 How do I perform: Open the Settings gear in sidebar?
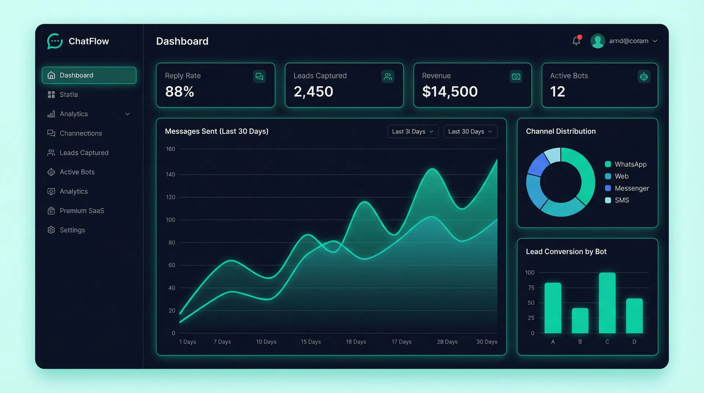point(51,230)
